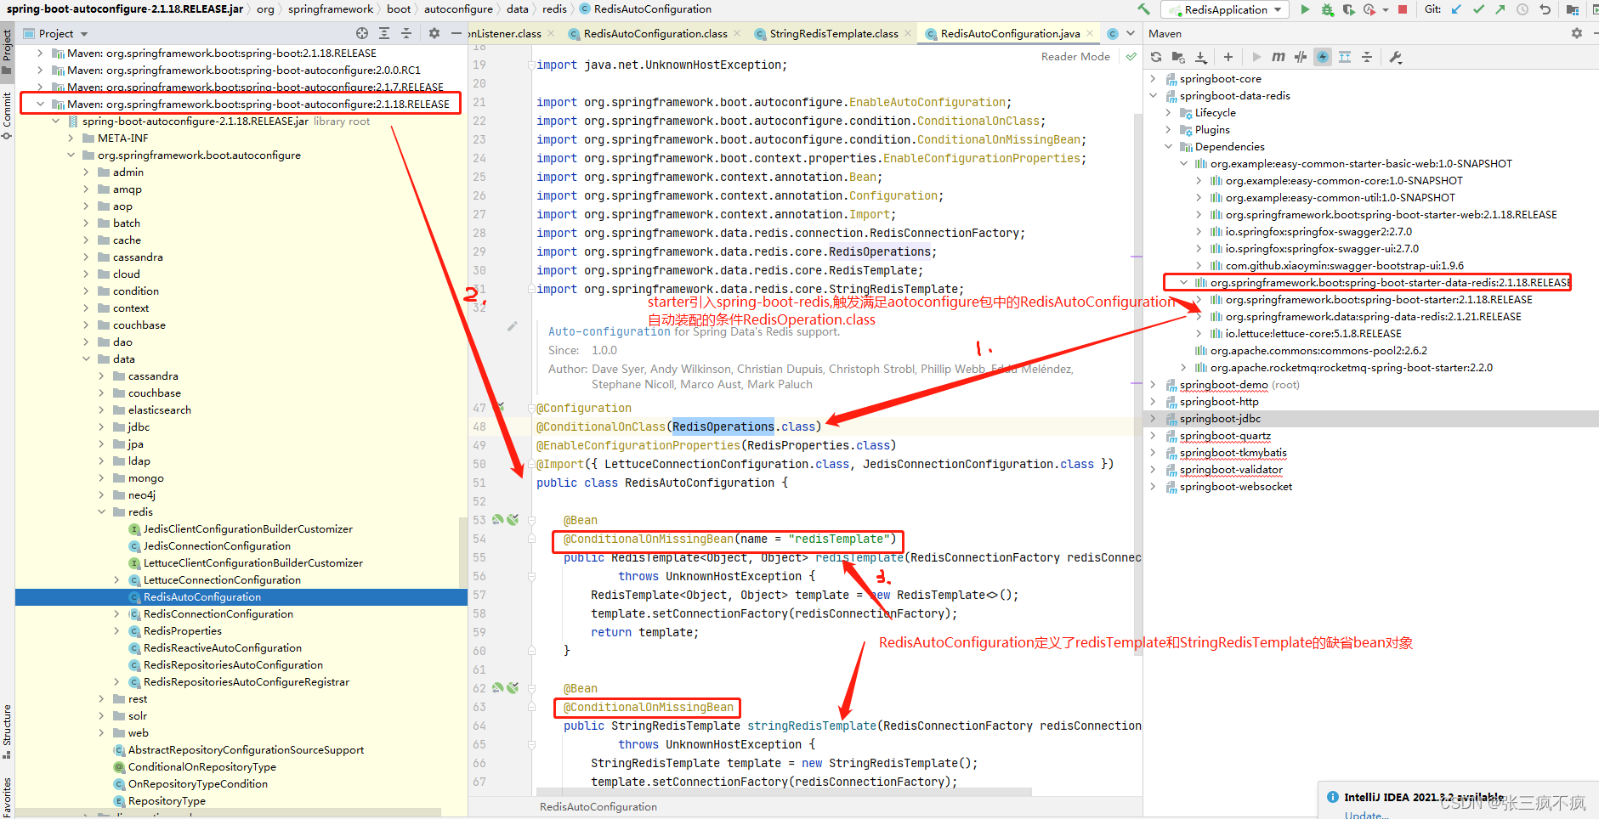This screenshot has height=819, width=1599.
Task: Collapse spring-boot-starter-data-redis dependency node
Action: click(1183, 282)
